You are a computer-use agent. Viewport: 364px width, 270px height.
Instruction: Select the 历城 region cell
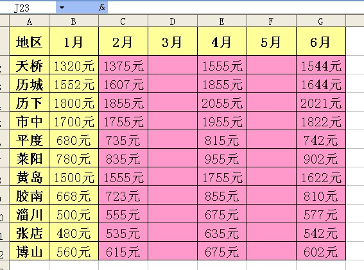[30, 84]
